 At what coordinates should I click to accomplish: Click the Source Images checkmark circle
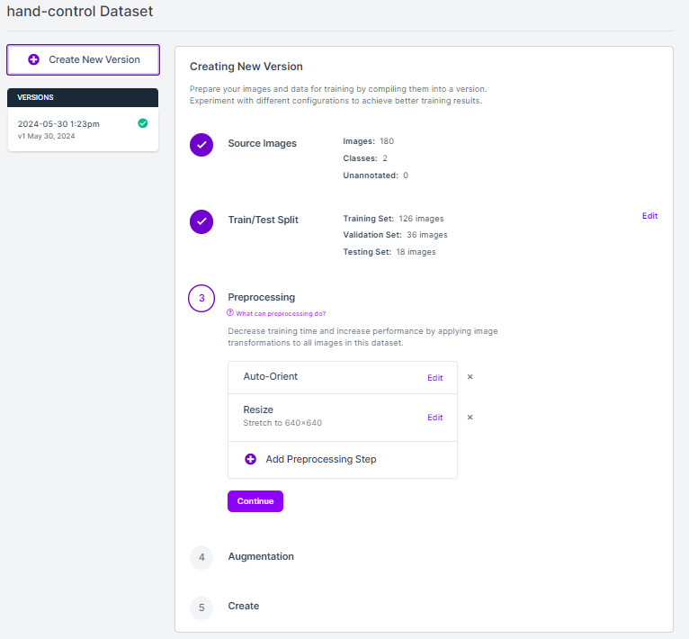201,145
